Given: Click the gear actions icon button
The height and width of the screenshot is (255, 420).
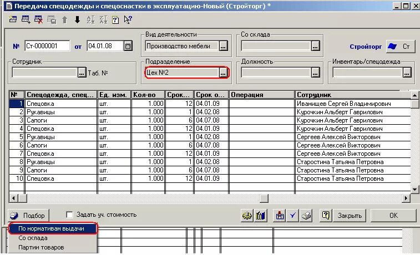Looking at the screenshot, I should [x=247, y=216].
